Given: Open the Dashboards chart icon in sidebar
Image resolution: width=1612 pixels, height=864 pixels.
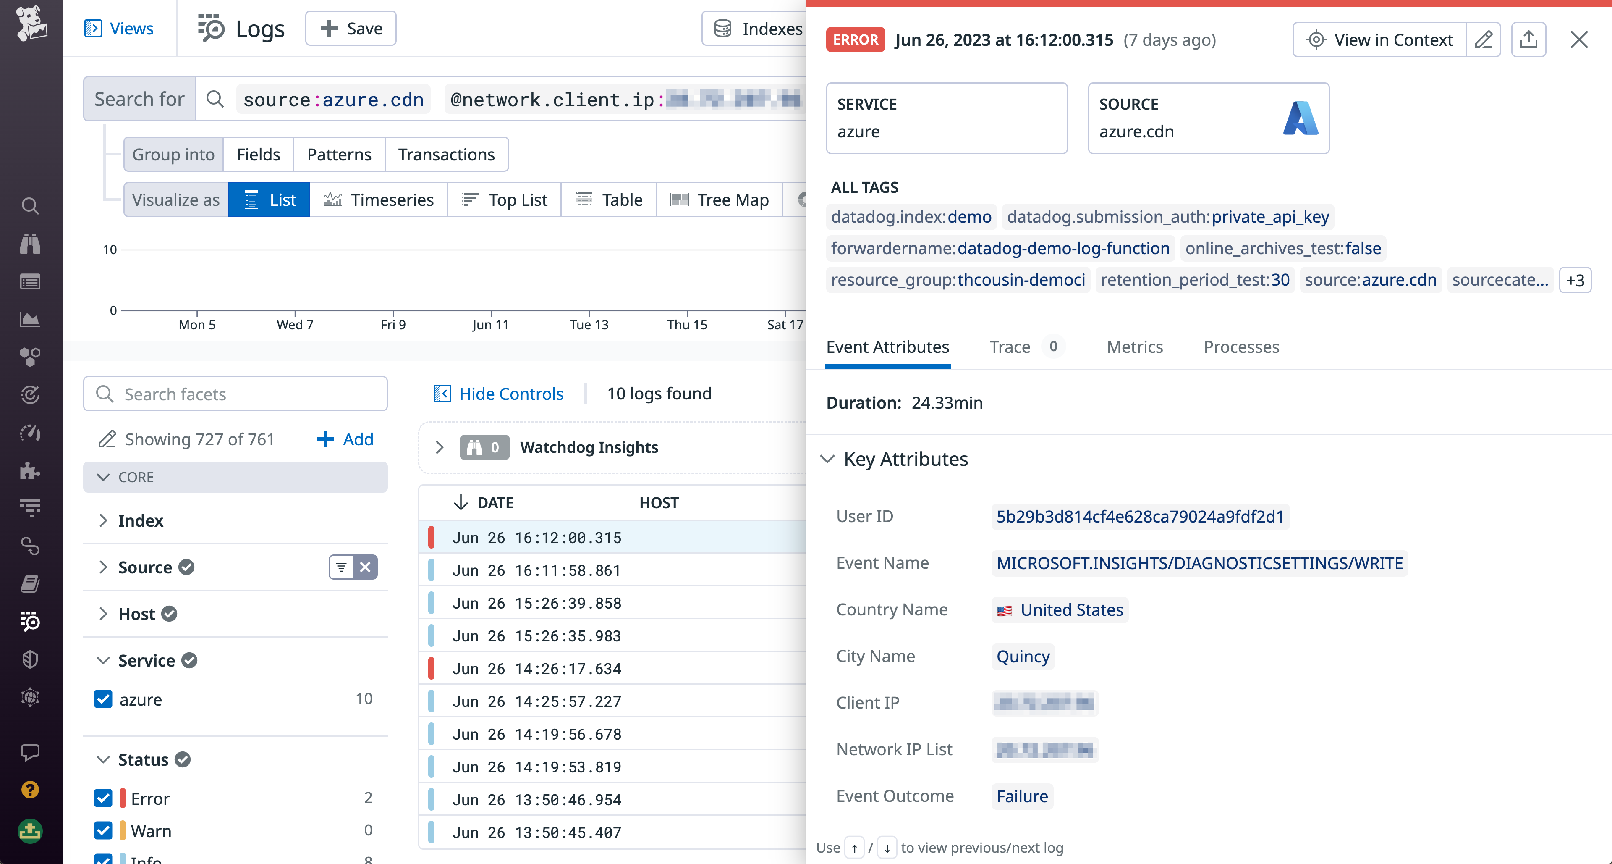Looking at the screenshot, I should click(x=30, y=319).
